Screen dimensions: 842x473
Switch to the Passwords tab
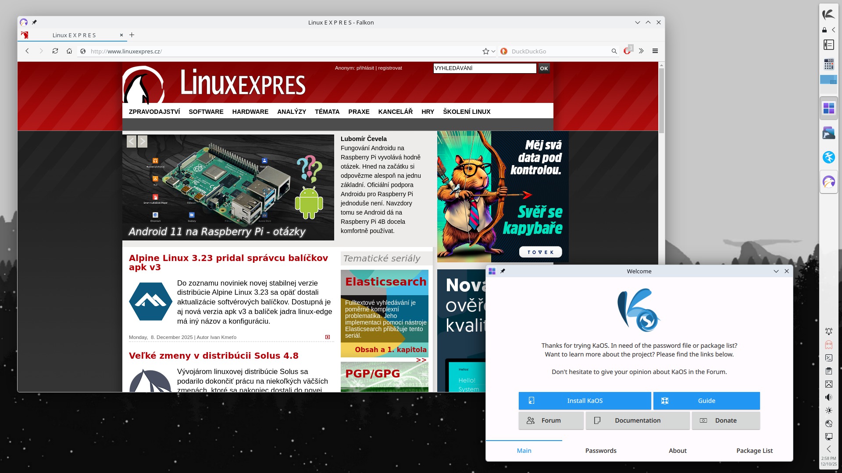coord(600,451)
